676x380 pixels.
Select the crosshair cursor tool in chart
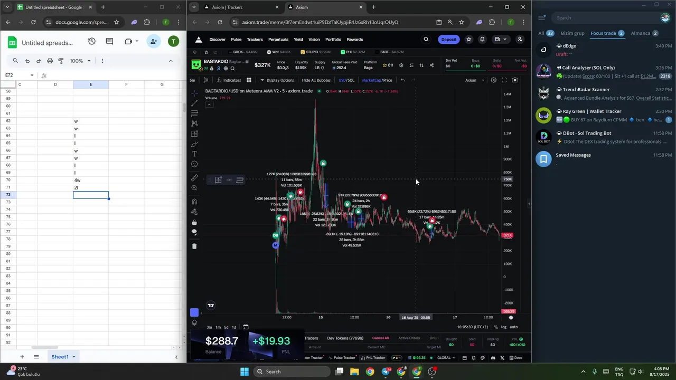(194, 93)
